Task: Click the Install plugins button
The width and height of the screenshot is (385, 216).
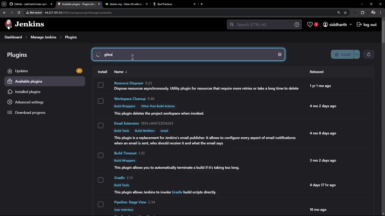Action: coord(342,55)
